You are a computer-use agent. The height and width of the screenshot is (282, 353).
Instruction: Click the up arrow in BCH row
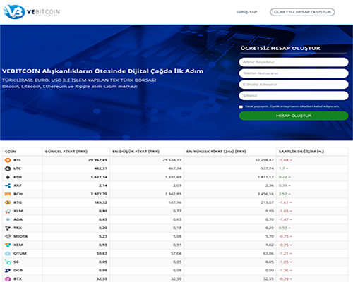coord(289,194)
